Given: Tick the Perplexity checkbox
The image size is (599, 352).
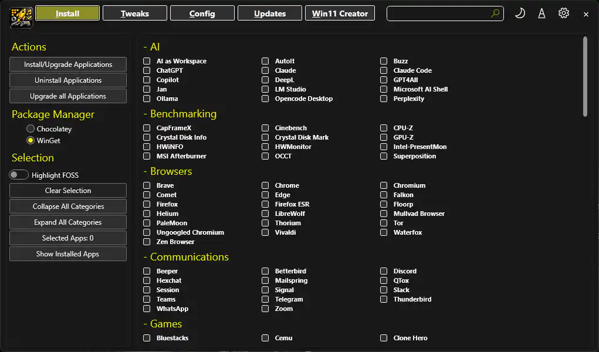Looking at the screenshot, I should (x=384, y=99).
